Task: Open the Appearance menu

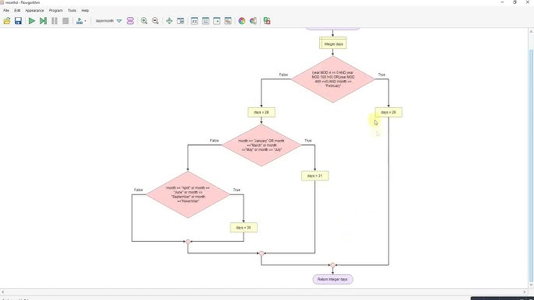Action: (x=34, y=11)
